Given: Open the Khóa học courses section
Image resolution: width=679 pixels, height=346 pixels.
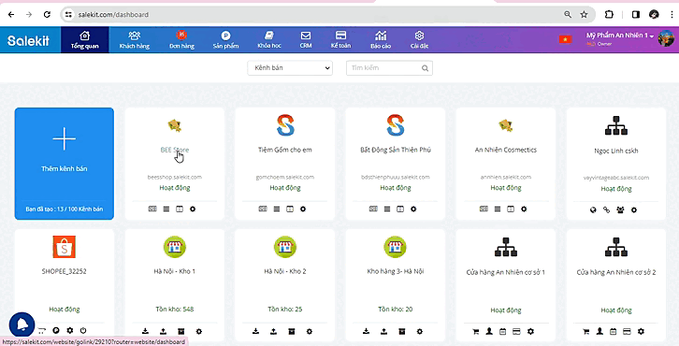Looking at the screenshot, I should coord(269,40).
